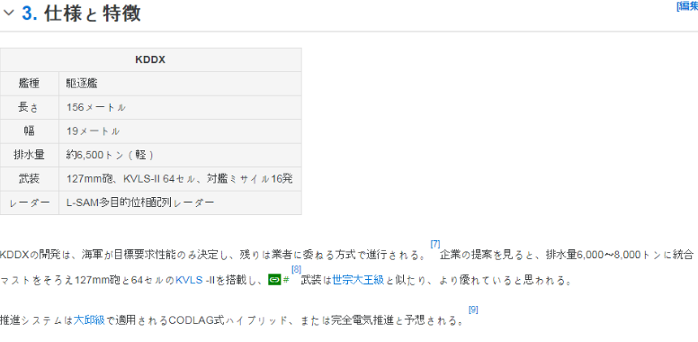Click the 駆逐艦 table cell
Image resolution: width=698 pixels, height=342 pixels.
point(180,84)
